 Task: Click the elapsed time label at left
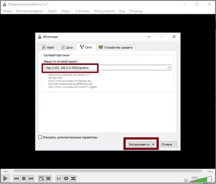(x=5, y=172)
